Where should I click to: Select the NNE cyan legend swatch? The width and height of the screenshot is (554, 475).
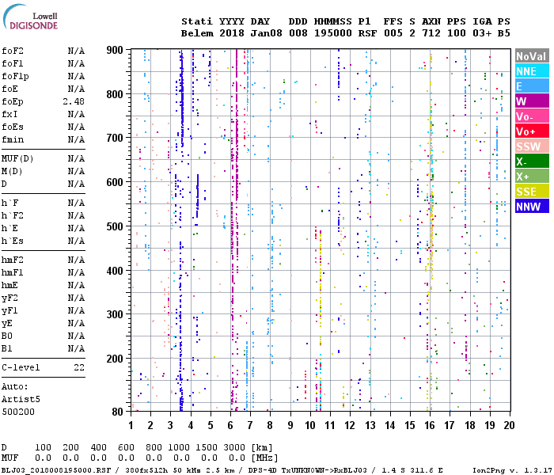[532, 71]
